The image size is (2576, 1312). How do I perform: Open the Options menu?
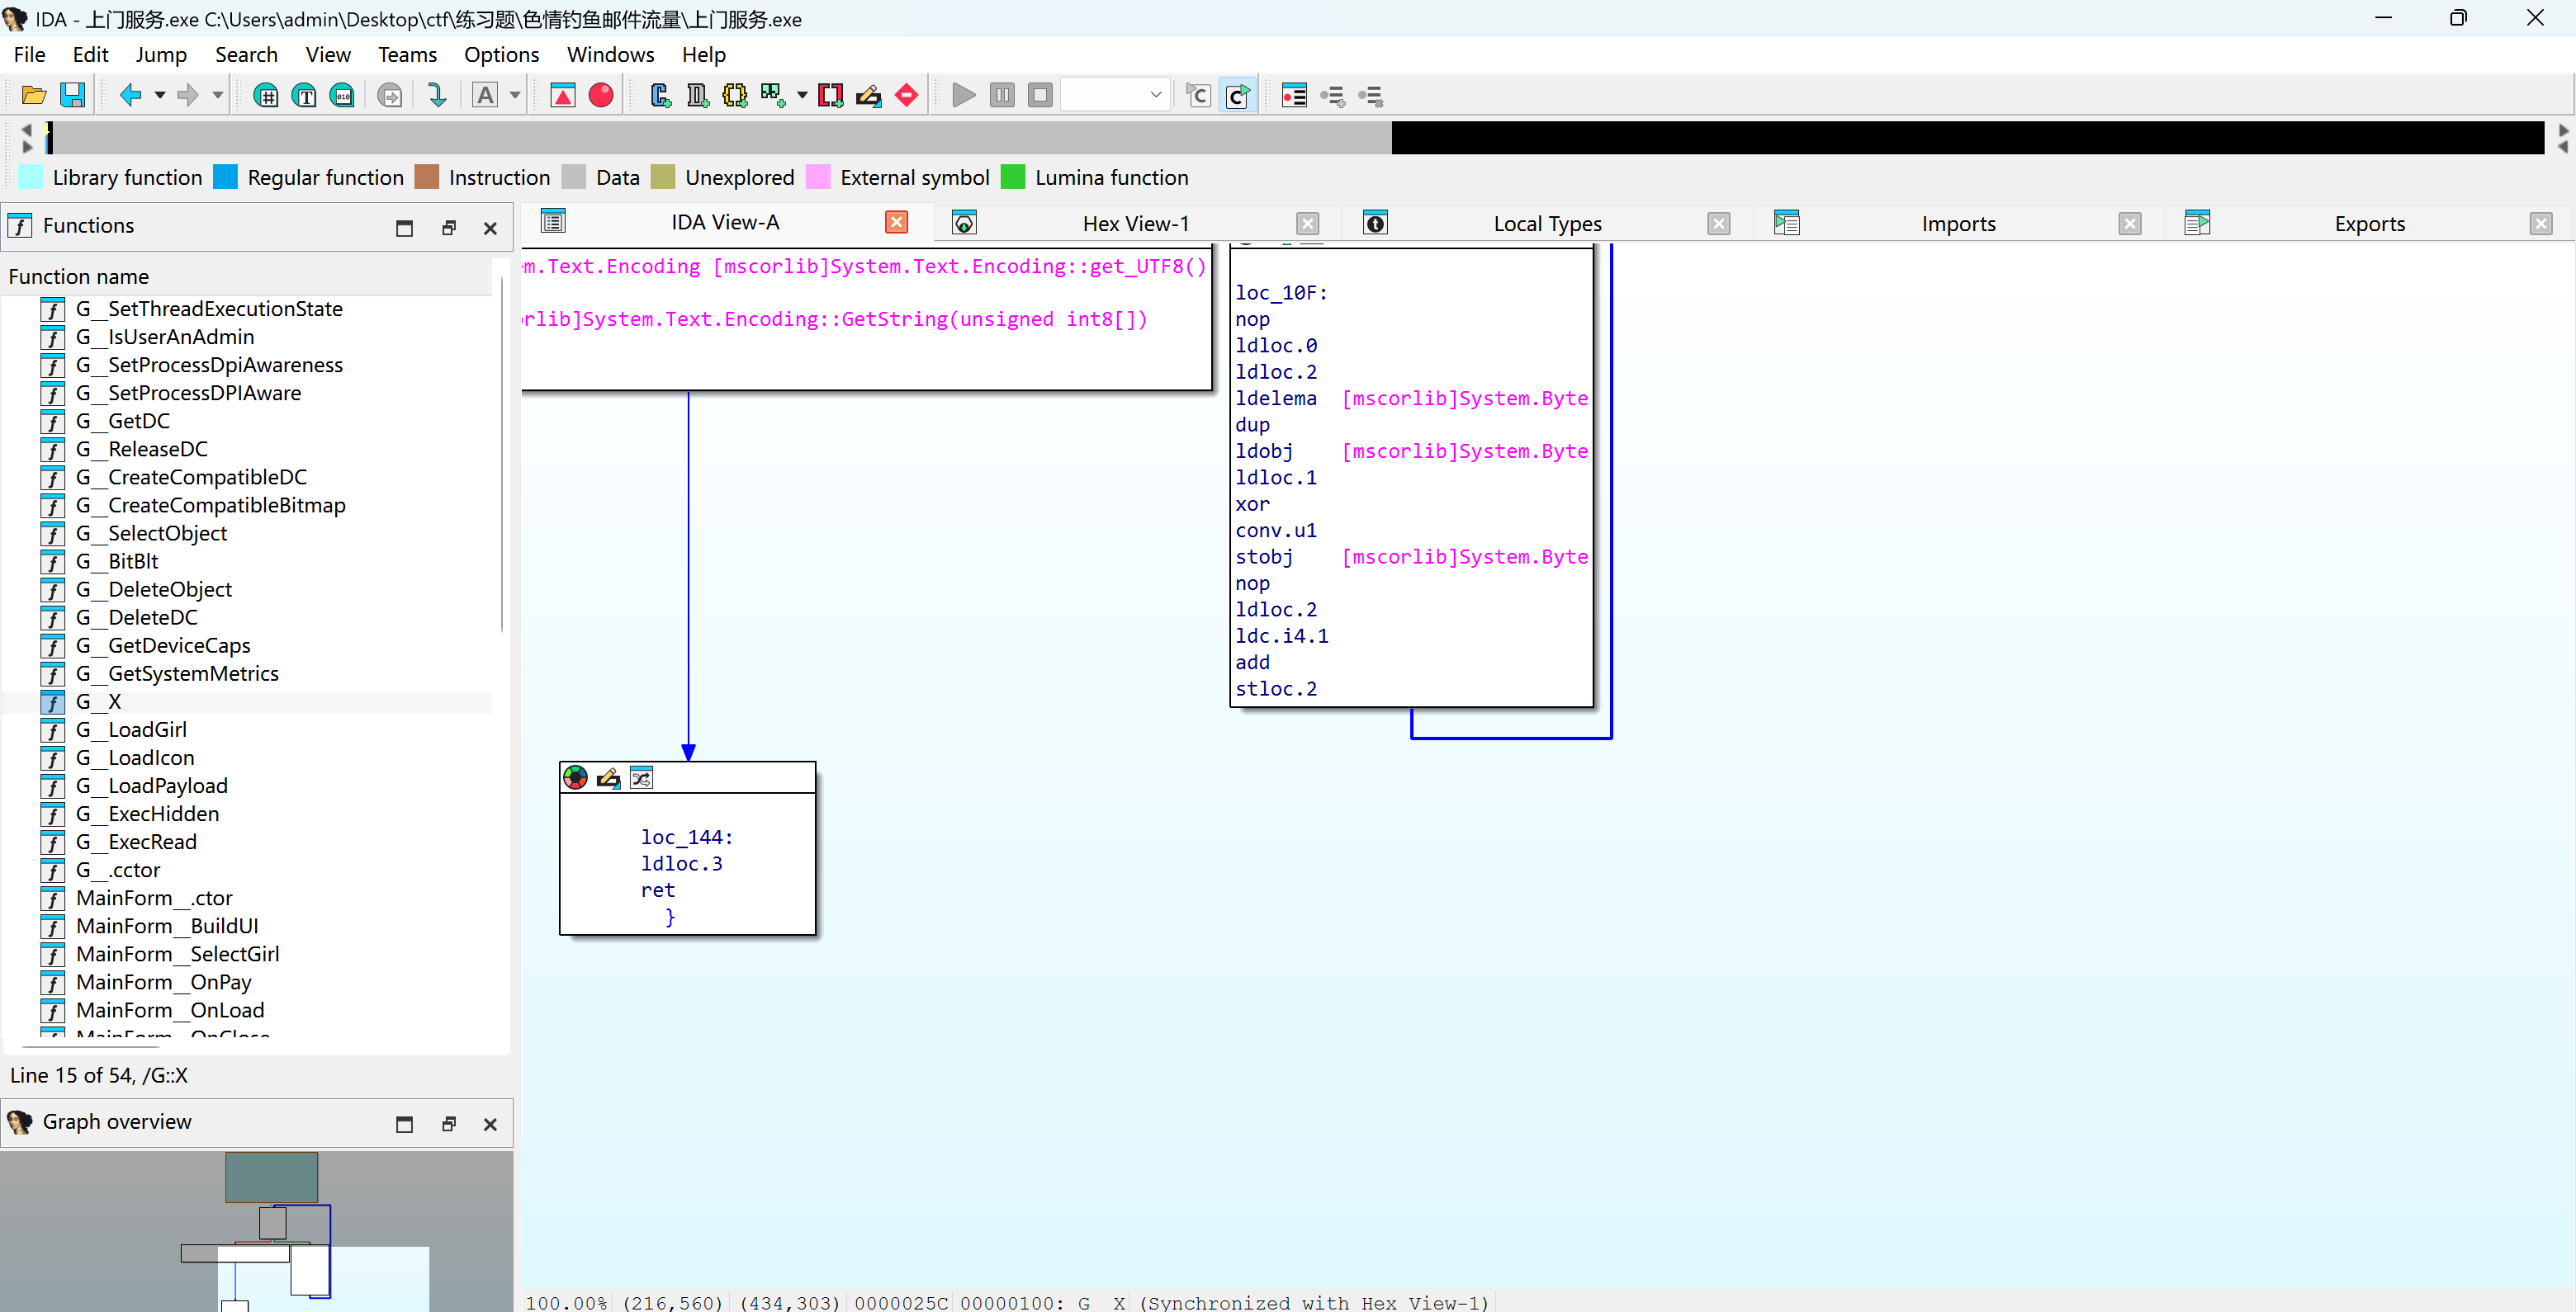click(501, 54)
